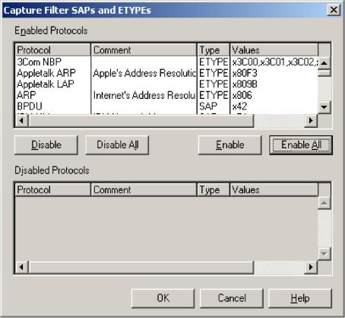345x318 pixels.
Task: Click the horizontal scroll thumb in the disabled list
Action: (x=141, y=267)
